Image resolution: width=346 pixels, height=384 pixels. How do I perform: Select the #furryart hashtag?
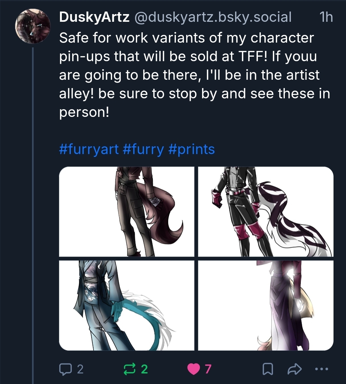point(89,149)
